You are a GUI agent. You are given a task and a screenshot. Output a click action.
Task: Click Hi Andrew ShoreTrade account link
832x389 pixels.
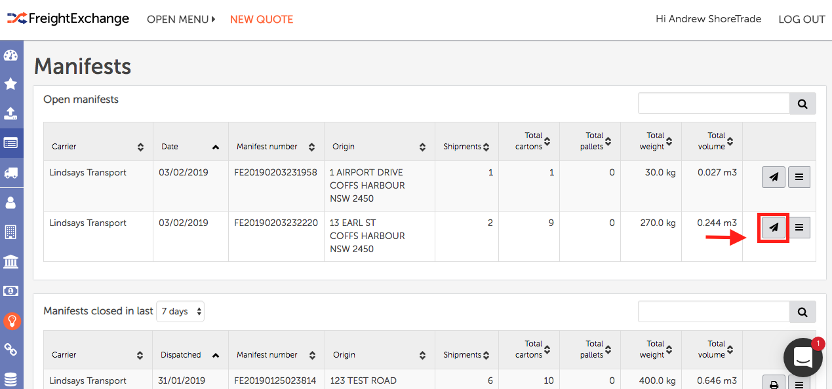[x=708, y=19]
